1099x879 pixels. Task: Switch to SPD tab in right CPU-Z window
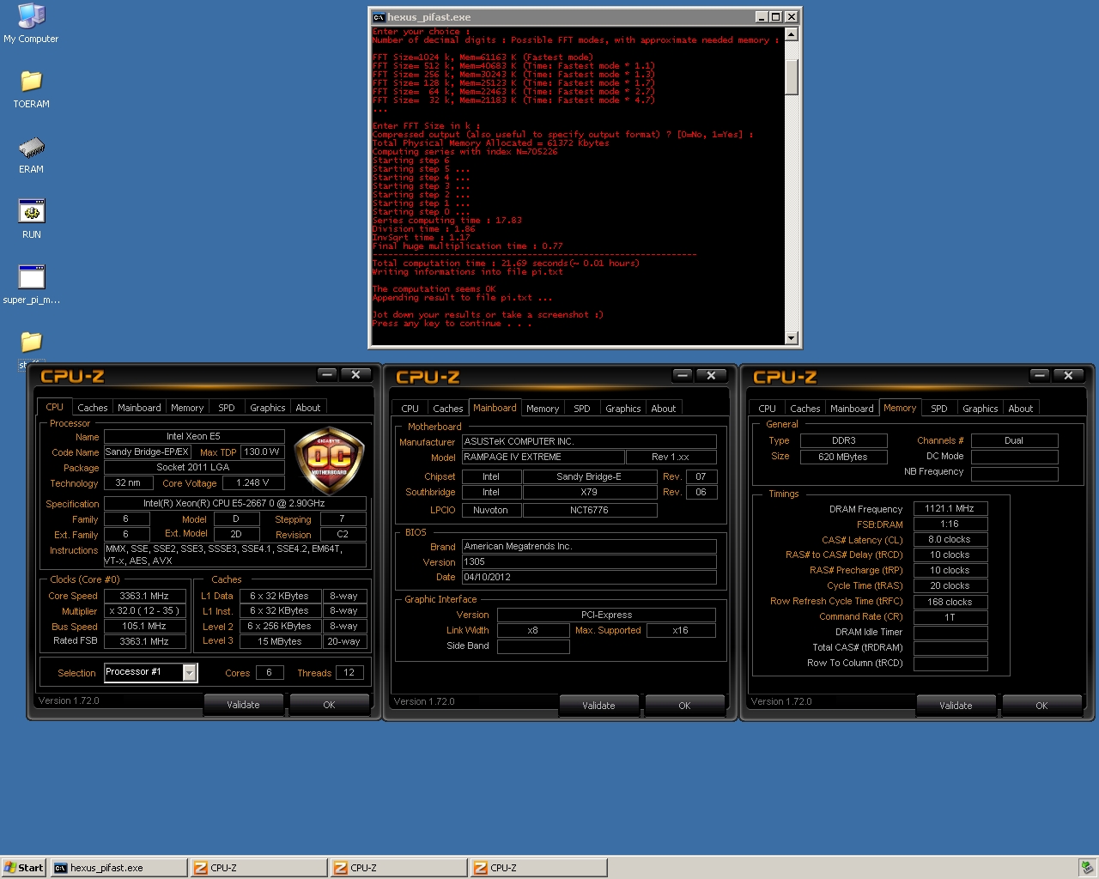tap(939, 409)
